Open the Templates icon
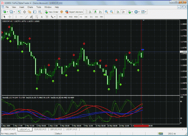This screenshot has width=188, height=136. click(x=143, y=12)
